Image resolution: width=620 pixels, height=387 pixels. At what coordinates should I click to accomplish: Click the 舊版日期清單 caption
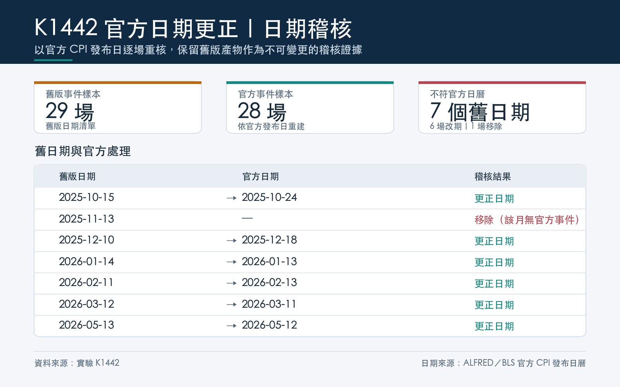pos(71,126)
